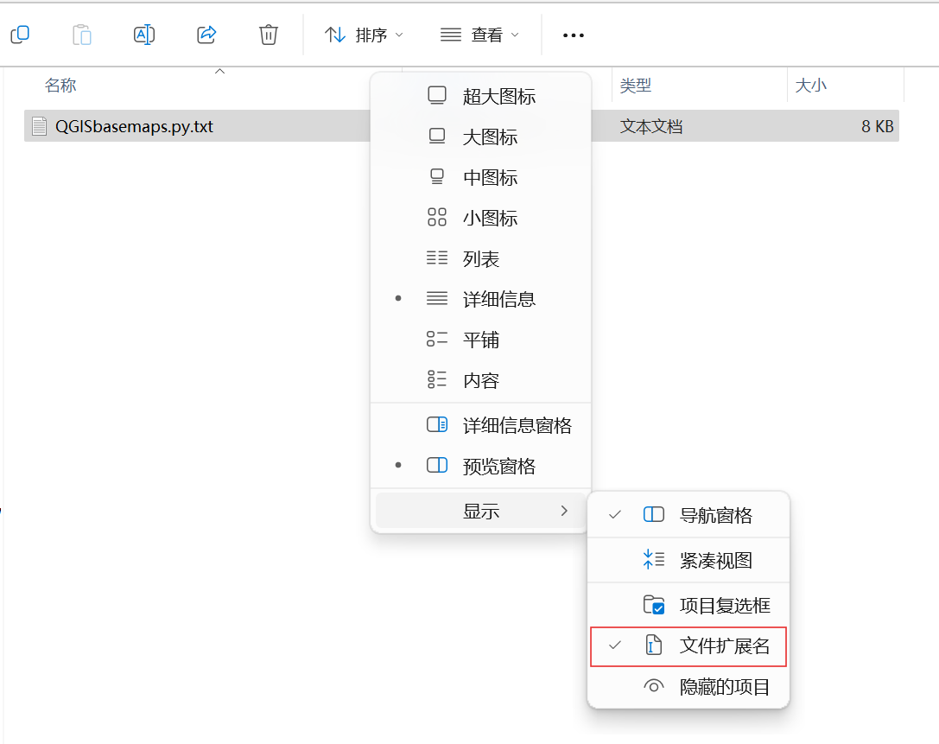Screen dimensions: 939x744
Task: Click the Share icon
Action: 206,35
